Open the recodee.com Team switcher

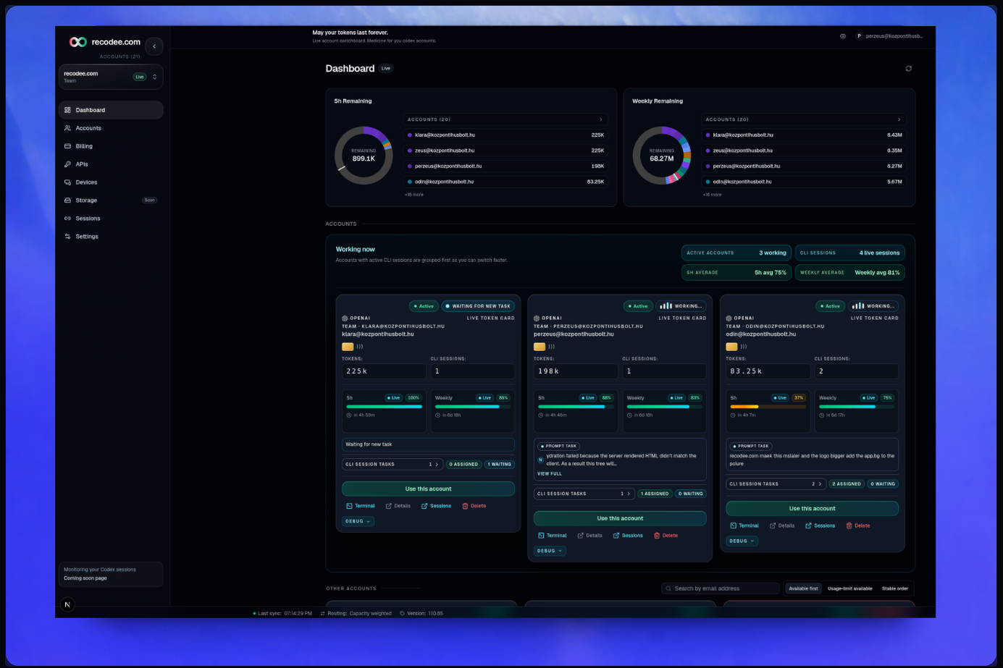[x=111, y=77]
